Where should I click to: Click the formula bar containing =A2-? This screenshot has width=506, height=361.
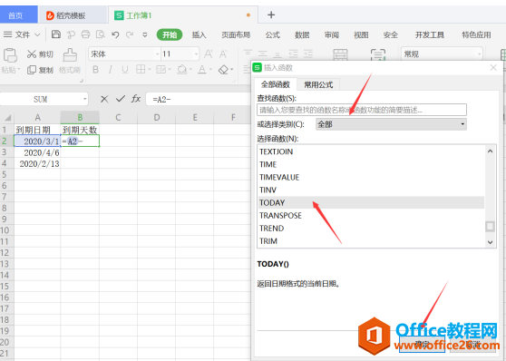(x=198, y=99)
